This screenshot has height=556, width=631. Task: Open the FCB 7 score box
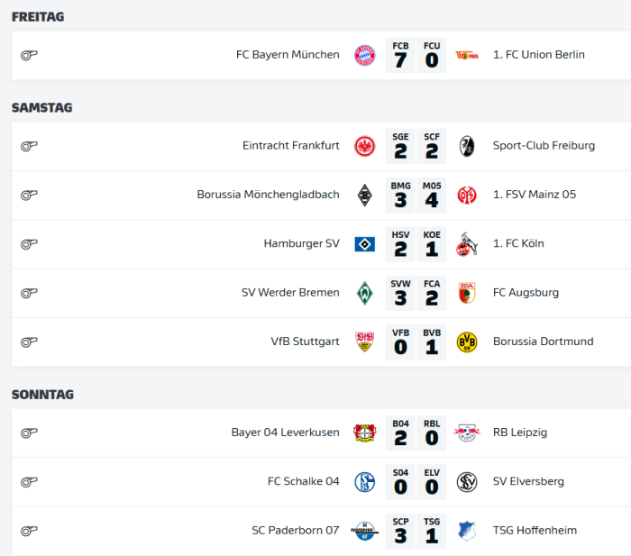pos(400,56)
